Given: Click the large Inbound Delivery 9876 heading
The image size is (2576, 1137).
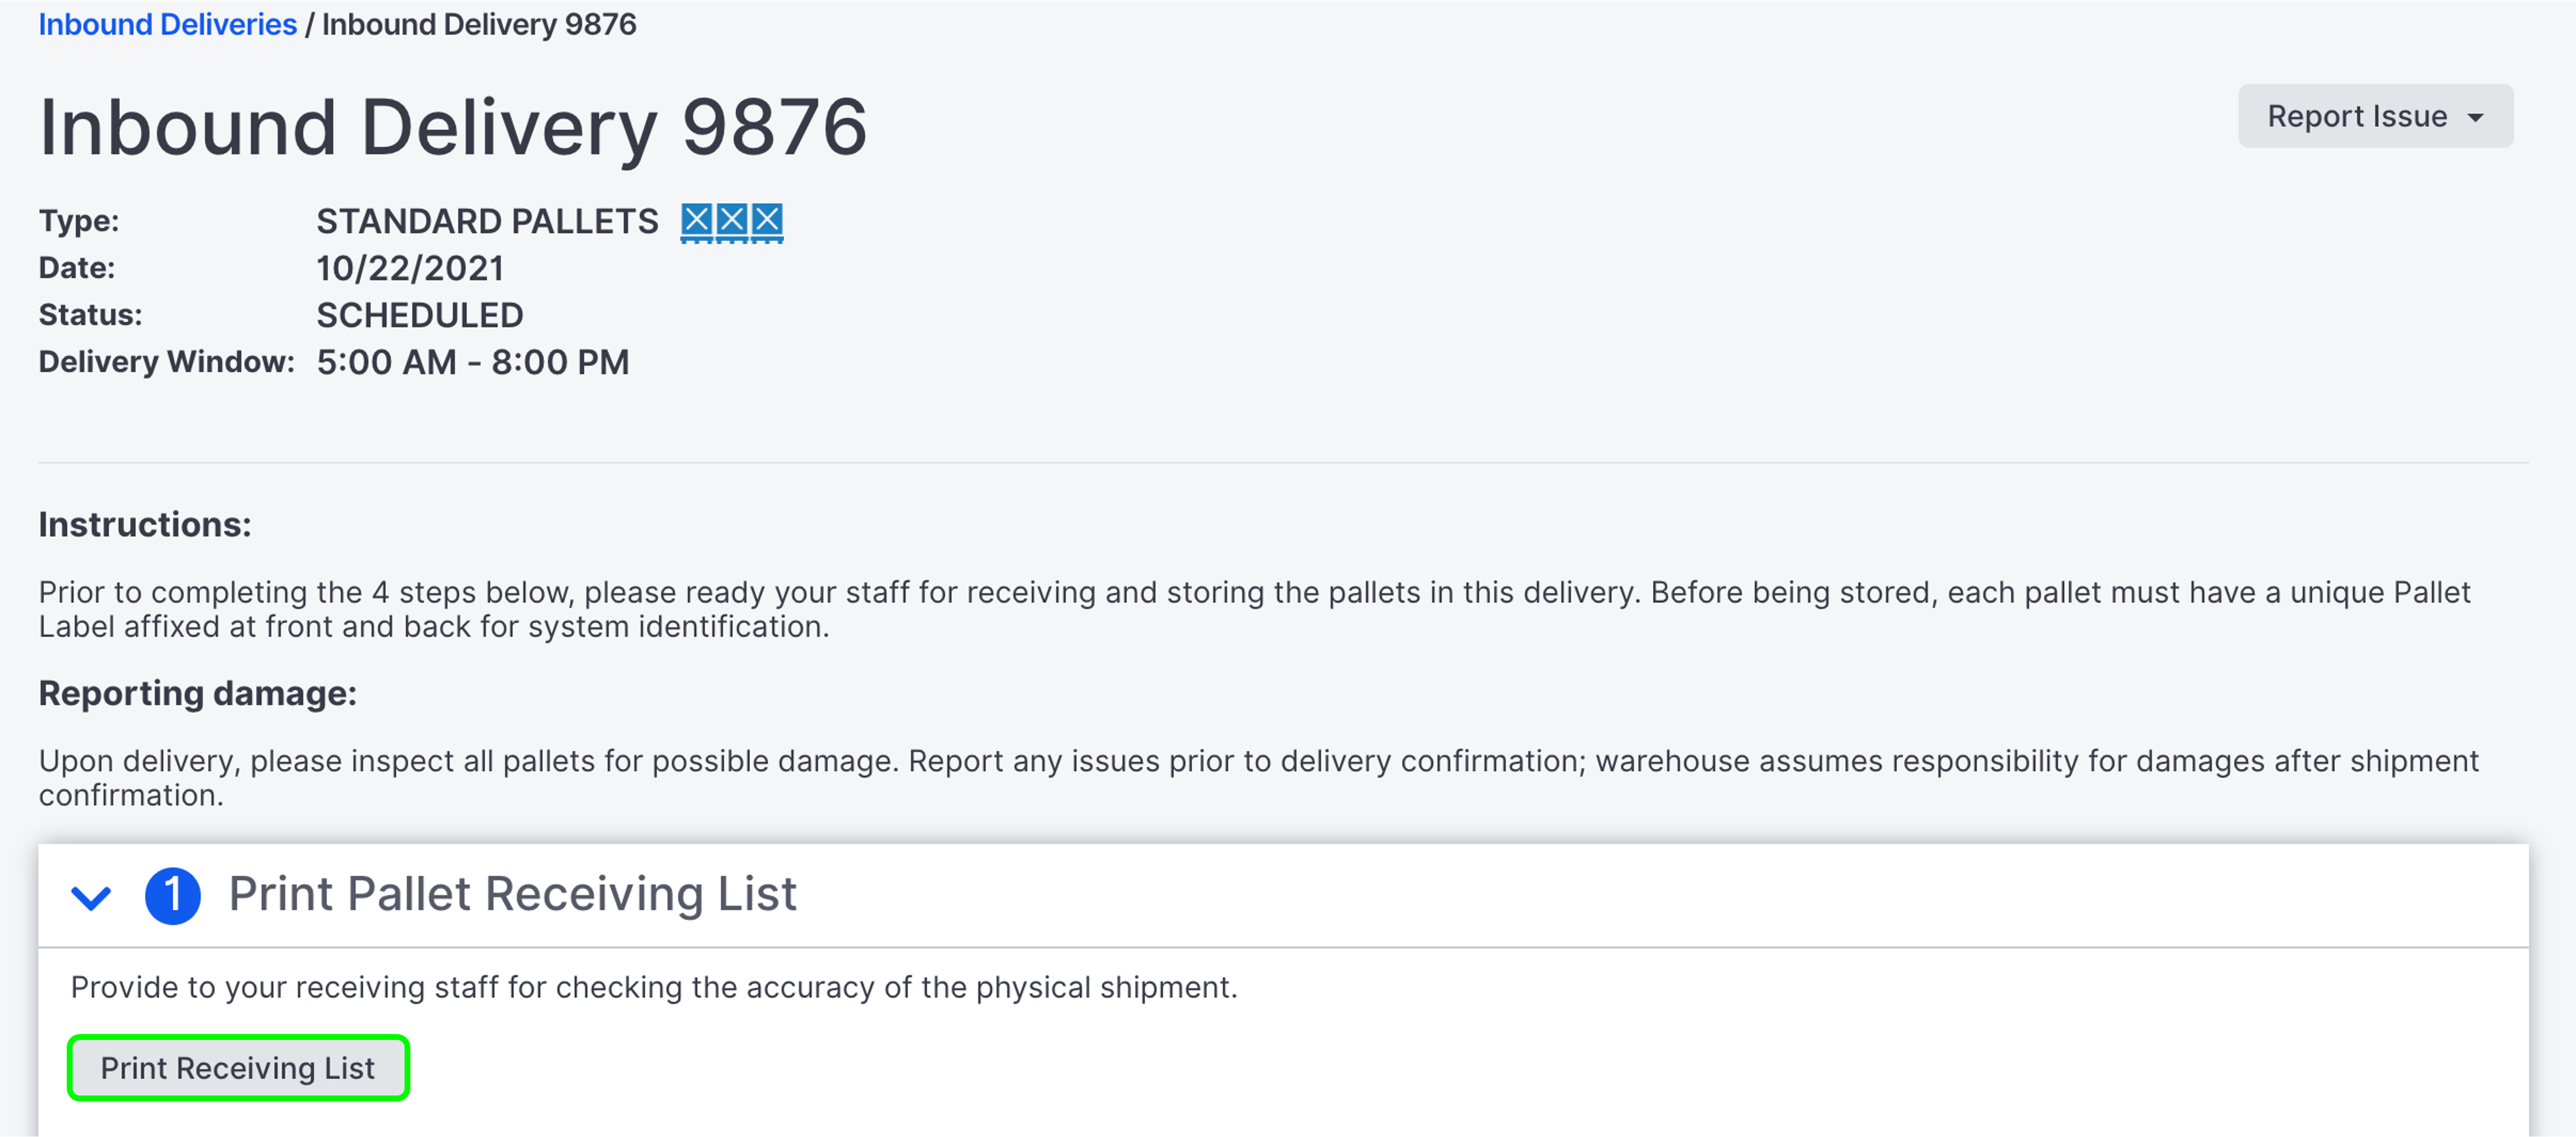Looking at the screenshot, I should (453, 128).
